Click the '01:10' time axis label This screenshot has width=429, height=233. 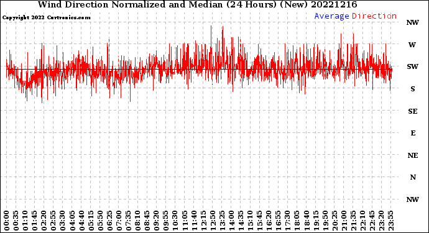(25, 221)
